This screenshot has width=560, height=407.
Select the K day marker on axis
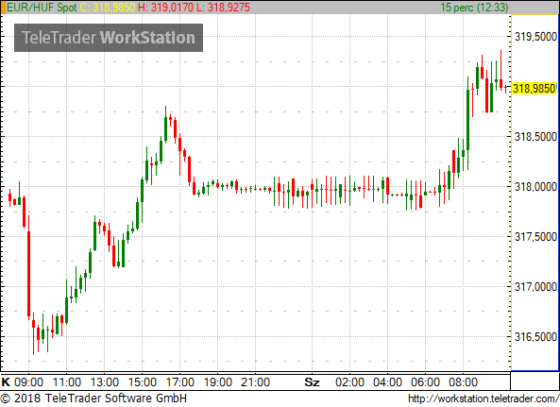point(6,382)
